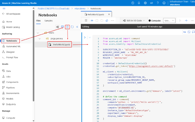195x122 pixels.
Task: Click the ML cell toolbar icon
Action: [x=185, y=32]
